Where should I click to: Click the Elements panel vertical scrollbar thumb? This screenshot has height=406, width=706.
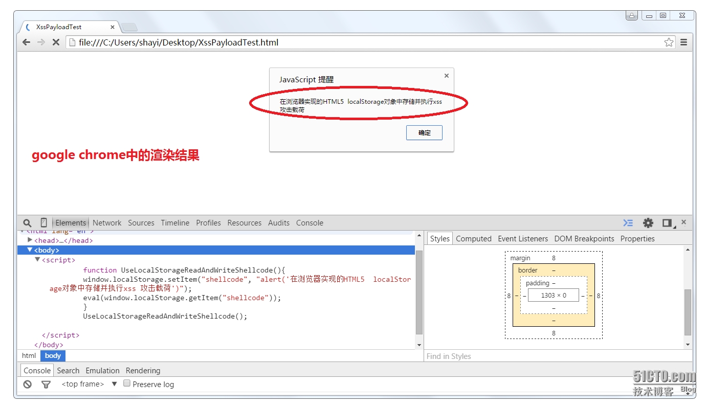[x=419, y=292]
